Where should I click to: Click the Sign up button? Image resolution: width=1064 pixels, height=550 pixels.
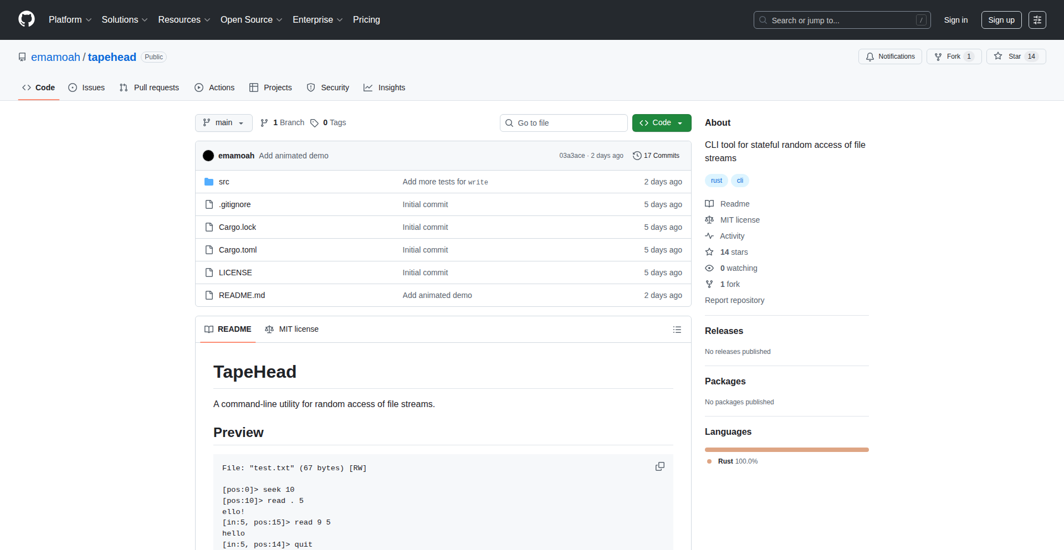click(x=1001, y=19)
